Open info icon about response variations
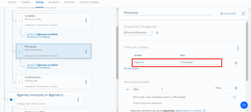The height and width of the screenshot is (112, 251). [x=204, y=110]
